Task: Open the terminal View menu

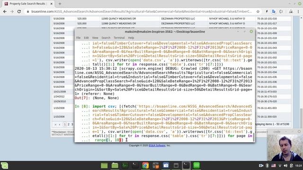Action: coord(95,38)
